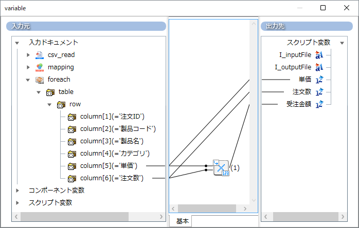Click the I_outputFile string variable icon
The height and width of the screenshot is (228, 359).
[x=319, y=67]
